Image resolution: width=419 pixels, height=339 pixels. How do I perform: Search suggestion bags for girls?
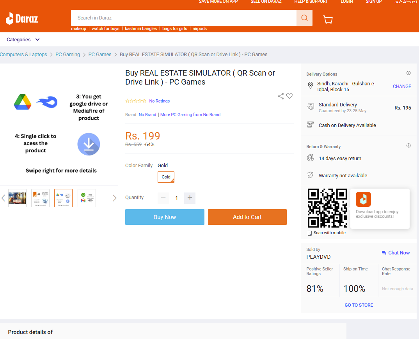[x=175, y=28]
